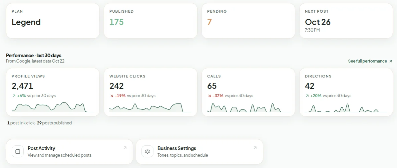The height and width of the screenshot is (168, 397).
Task: Click the 242 website clicks value
Action: coord(116,86)
